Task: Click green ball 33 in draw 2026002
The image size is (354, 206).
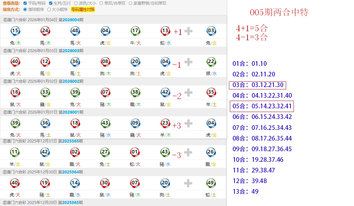Action: point(45,92)
